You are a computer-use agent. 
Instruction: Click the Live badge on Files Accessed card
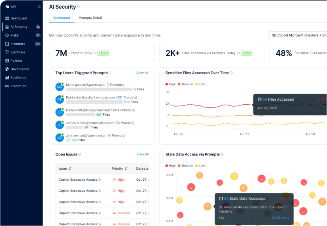pos(246,53)
